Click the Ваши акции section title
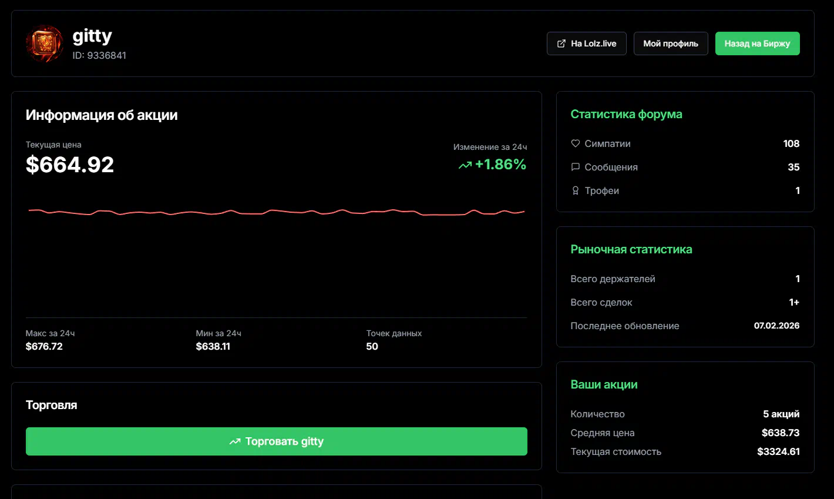 click(604, 384)
